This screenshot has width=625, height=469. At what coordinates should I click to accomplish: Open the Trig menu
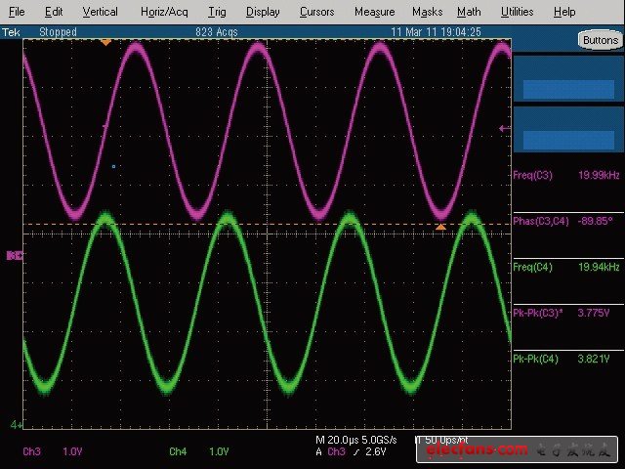[x=216, y=12]
